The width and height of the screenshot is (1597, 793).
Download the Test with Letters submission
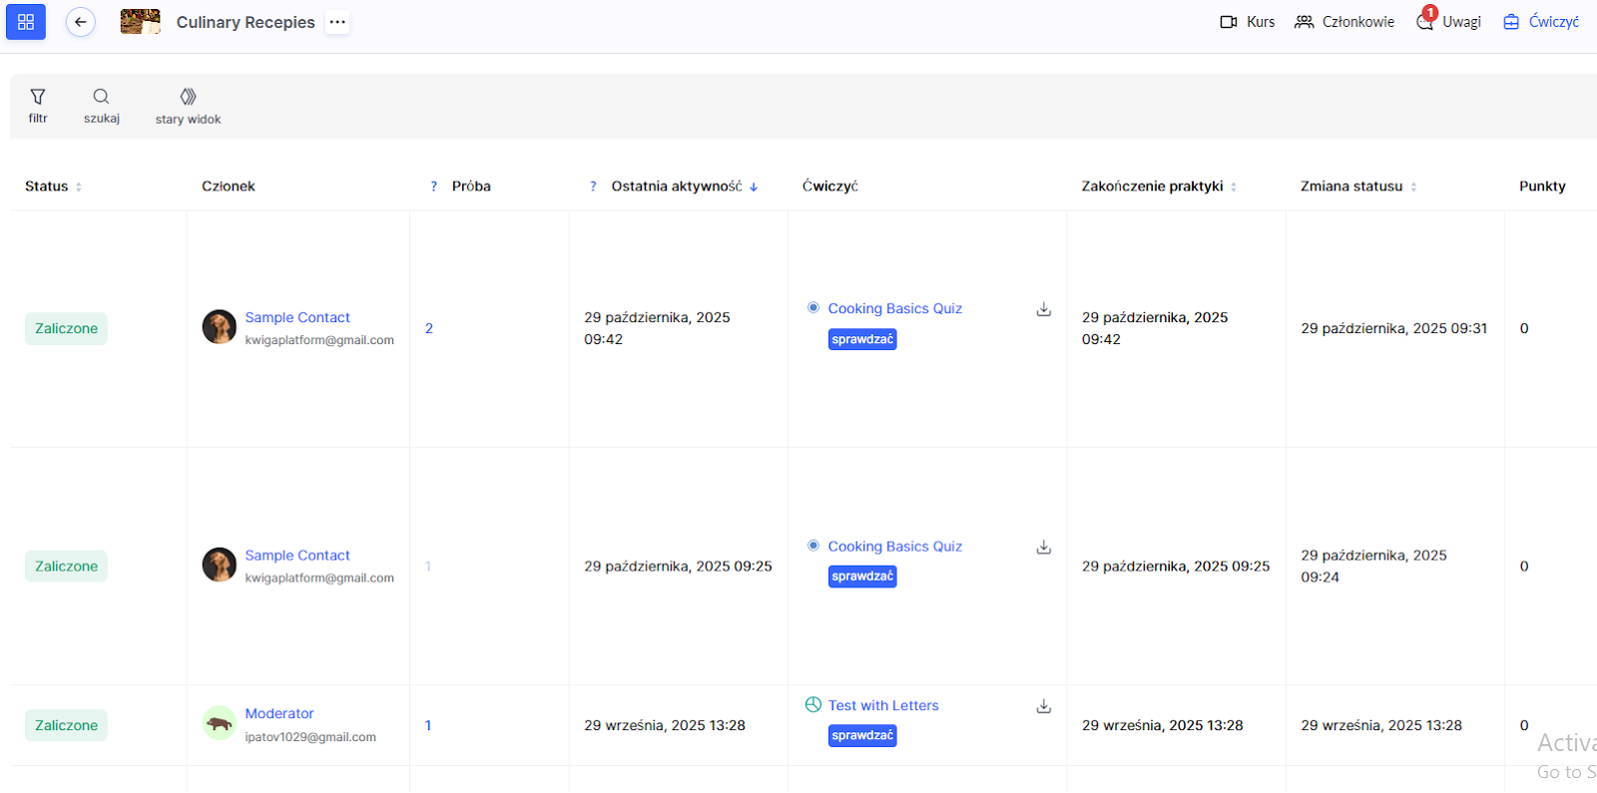point(1043,706)
